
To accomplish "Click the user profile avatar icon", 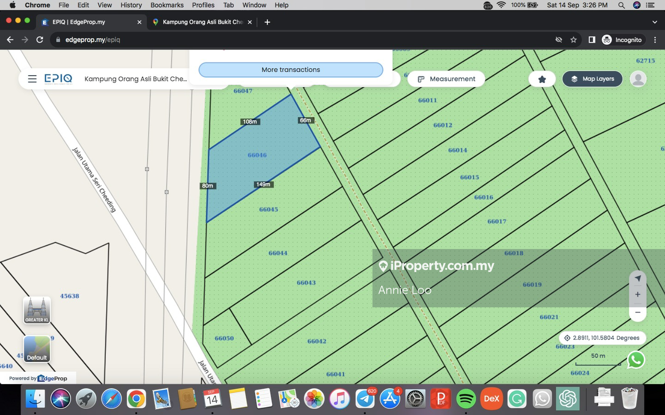I will pos(638,79).
